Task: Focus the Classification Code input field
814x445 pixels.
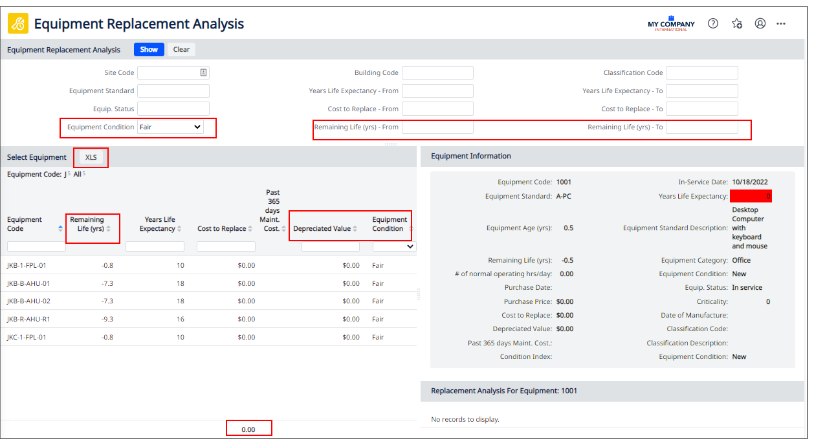Action: coord(702,72)
